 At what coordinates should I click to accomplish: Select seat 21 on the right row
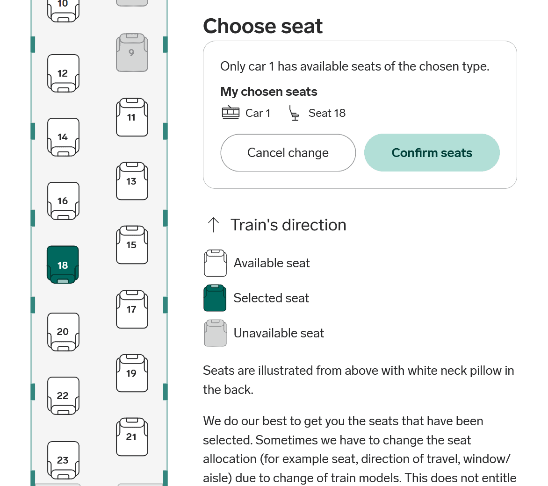pos(132,437)
